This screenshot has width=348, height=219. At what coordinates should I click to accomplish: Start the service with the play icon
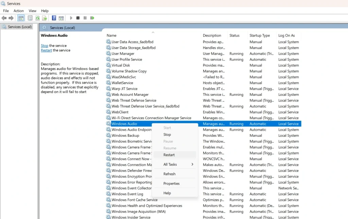pyautogui.click(x=71, y=18)
